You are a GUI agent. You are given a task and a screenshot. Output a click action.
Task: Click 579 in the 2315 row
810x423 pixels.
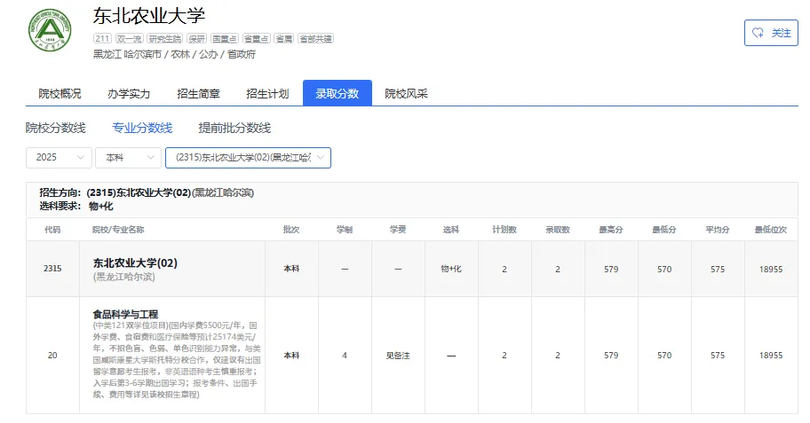611,270
